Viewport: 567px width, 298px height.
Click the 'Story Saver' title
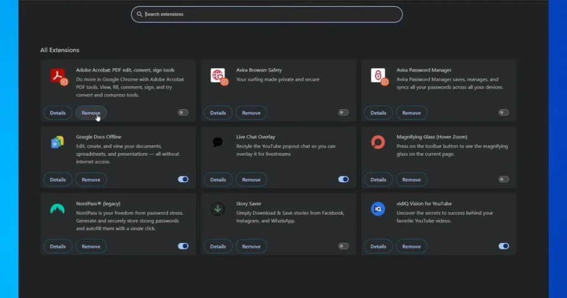(249, 204)
